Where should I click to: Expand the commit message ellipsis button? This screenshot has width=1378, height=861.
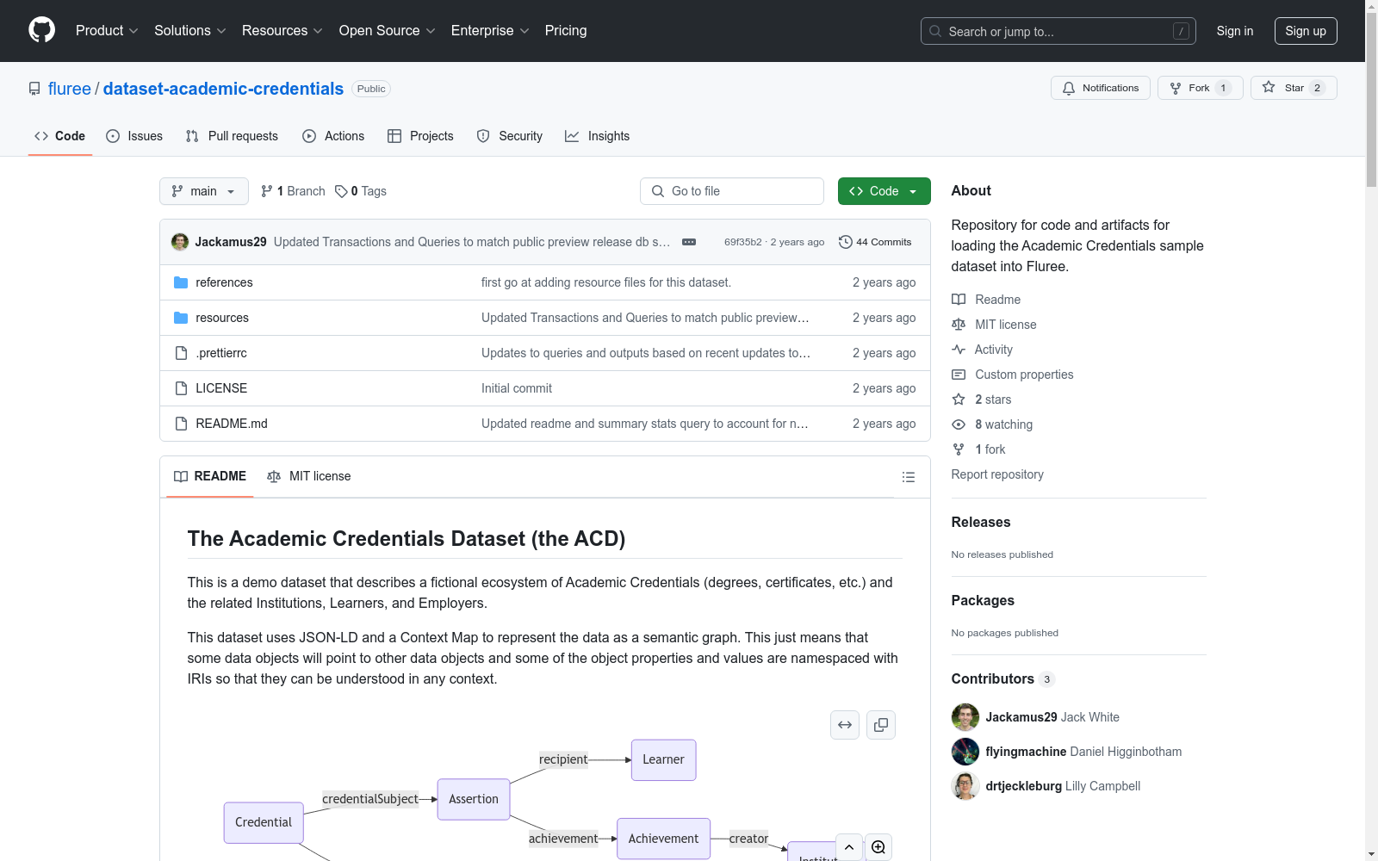coord(689,242)
